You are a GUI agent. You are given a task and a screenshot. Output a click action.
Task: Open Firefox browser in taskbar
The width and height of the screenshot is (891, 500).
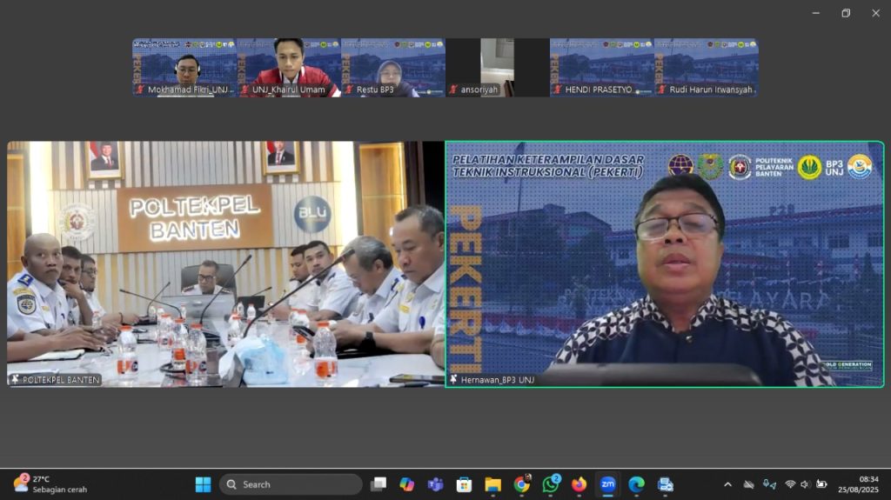[x=579, y=484]
